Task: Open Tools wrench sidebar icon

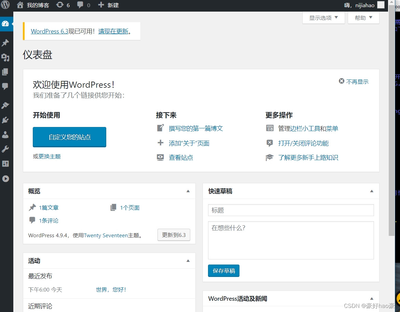Action: [x=5, y=149]
